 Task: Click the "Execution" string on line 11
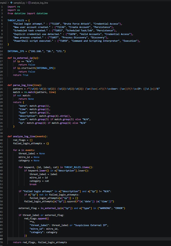pos(130,41)
